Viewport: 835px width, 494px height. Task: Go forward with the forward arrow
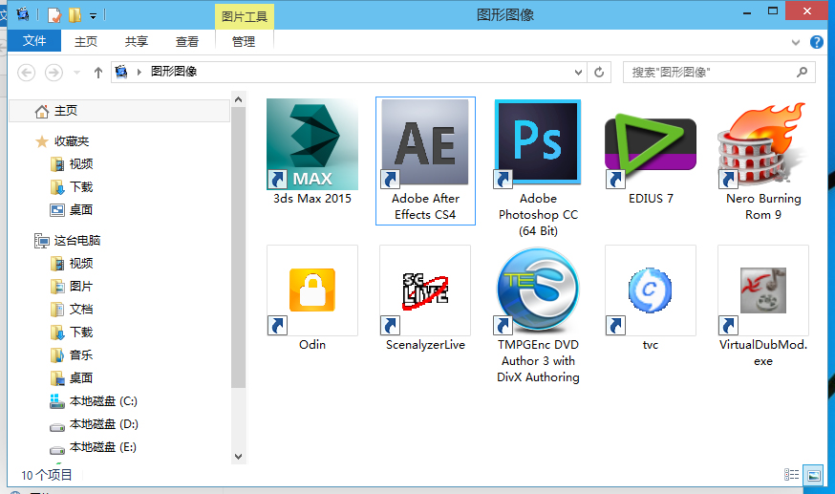click(54, 72)
